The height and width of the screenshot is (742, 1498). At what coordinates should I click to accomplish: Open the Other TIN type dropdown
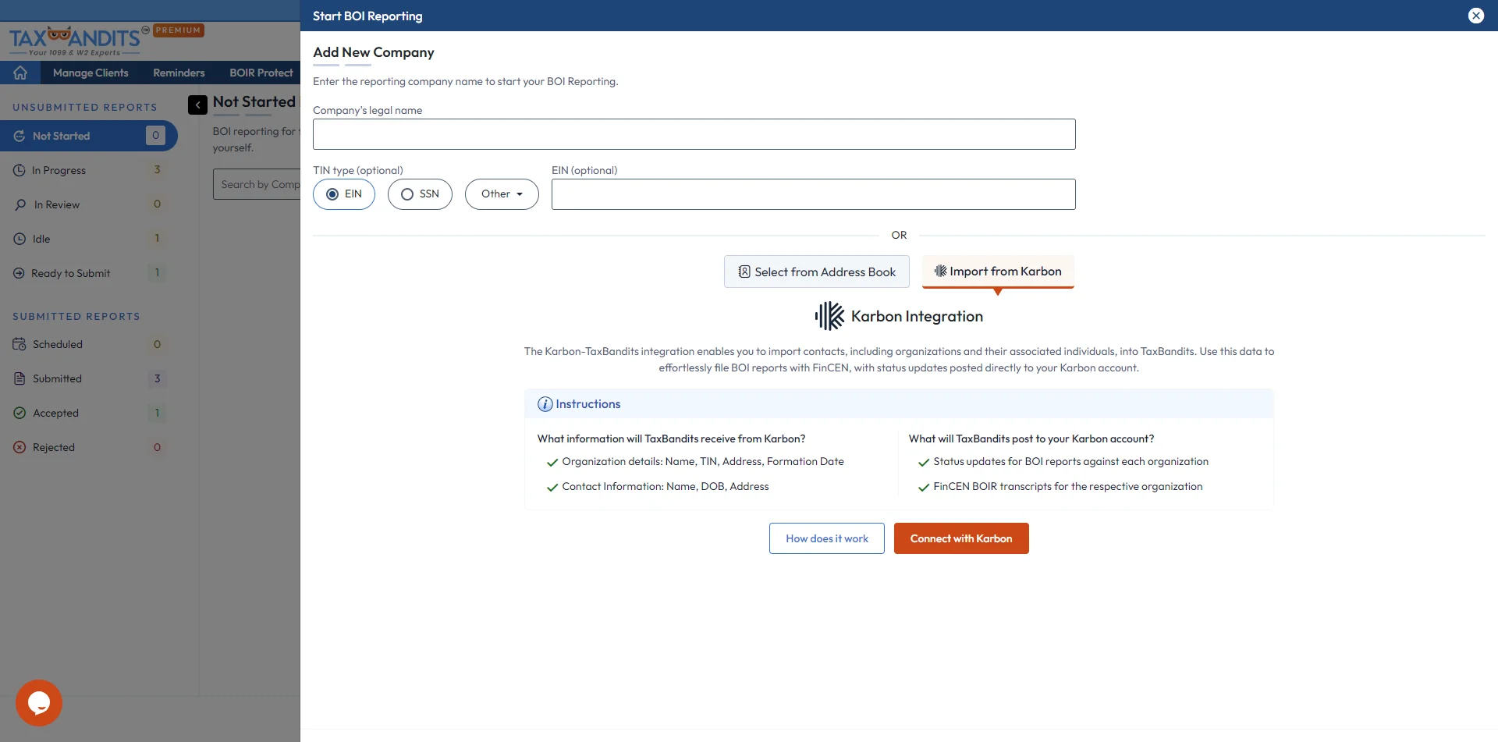tap(502, 194)
